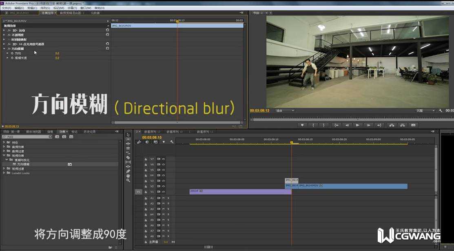This screenshot has height=251, width=454.
Task: Solo audio track A2
Action: [x=168, y=204]
